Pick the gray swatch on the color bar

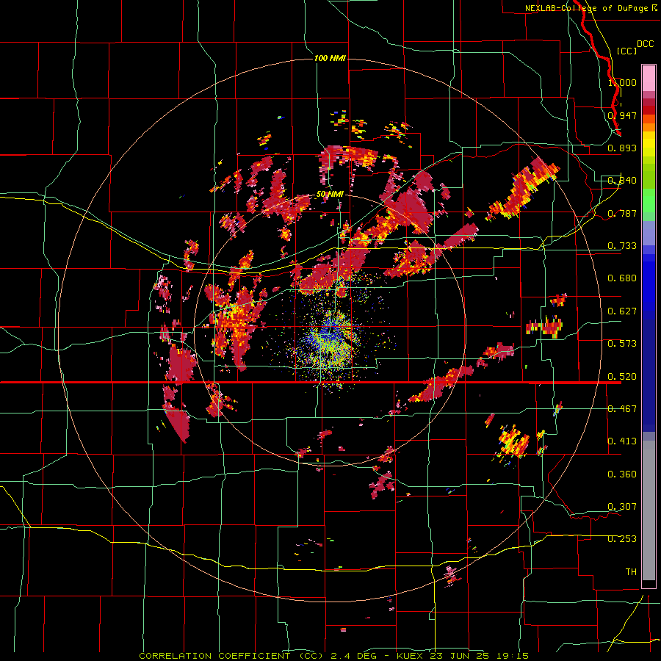click(x=649, y=510)
